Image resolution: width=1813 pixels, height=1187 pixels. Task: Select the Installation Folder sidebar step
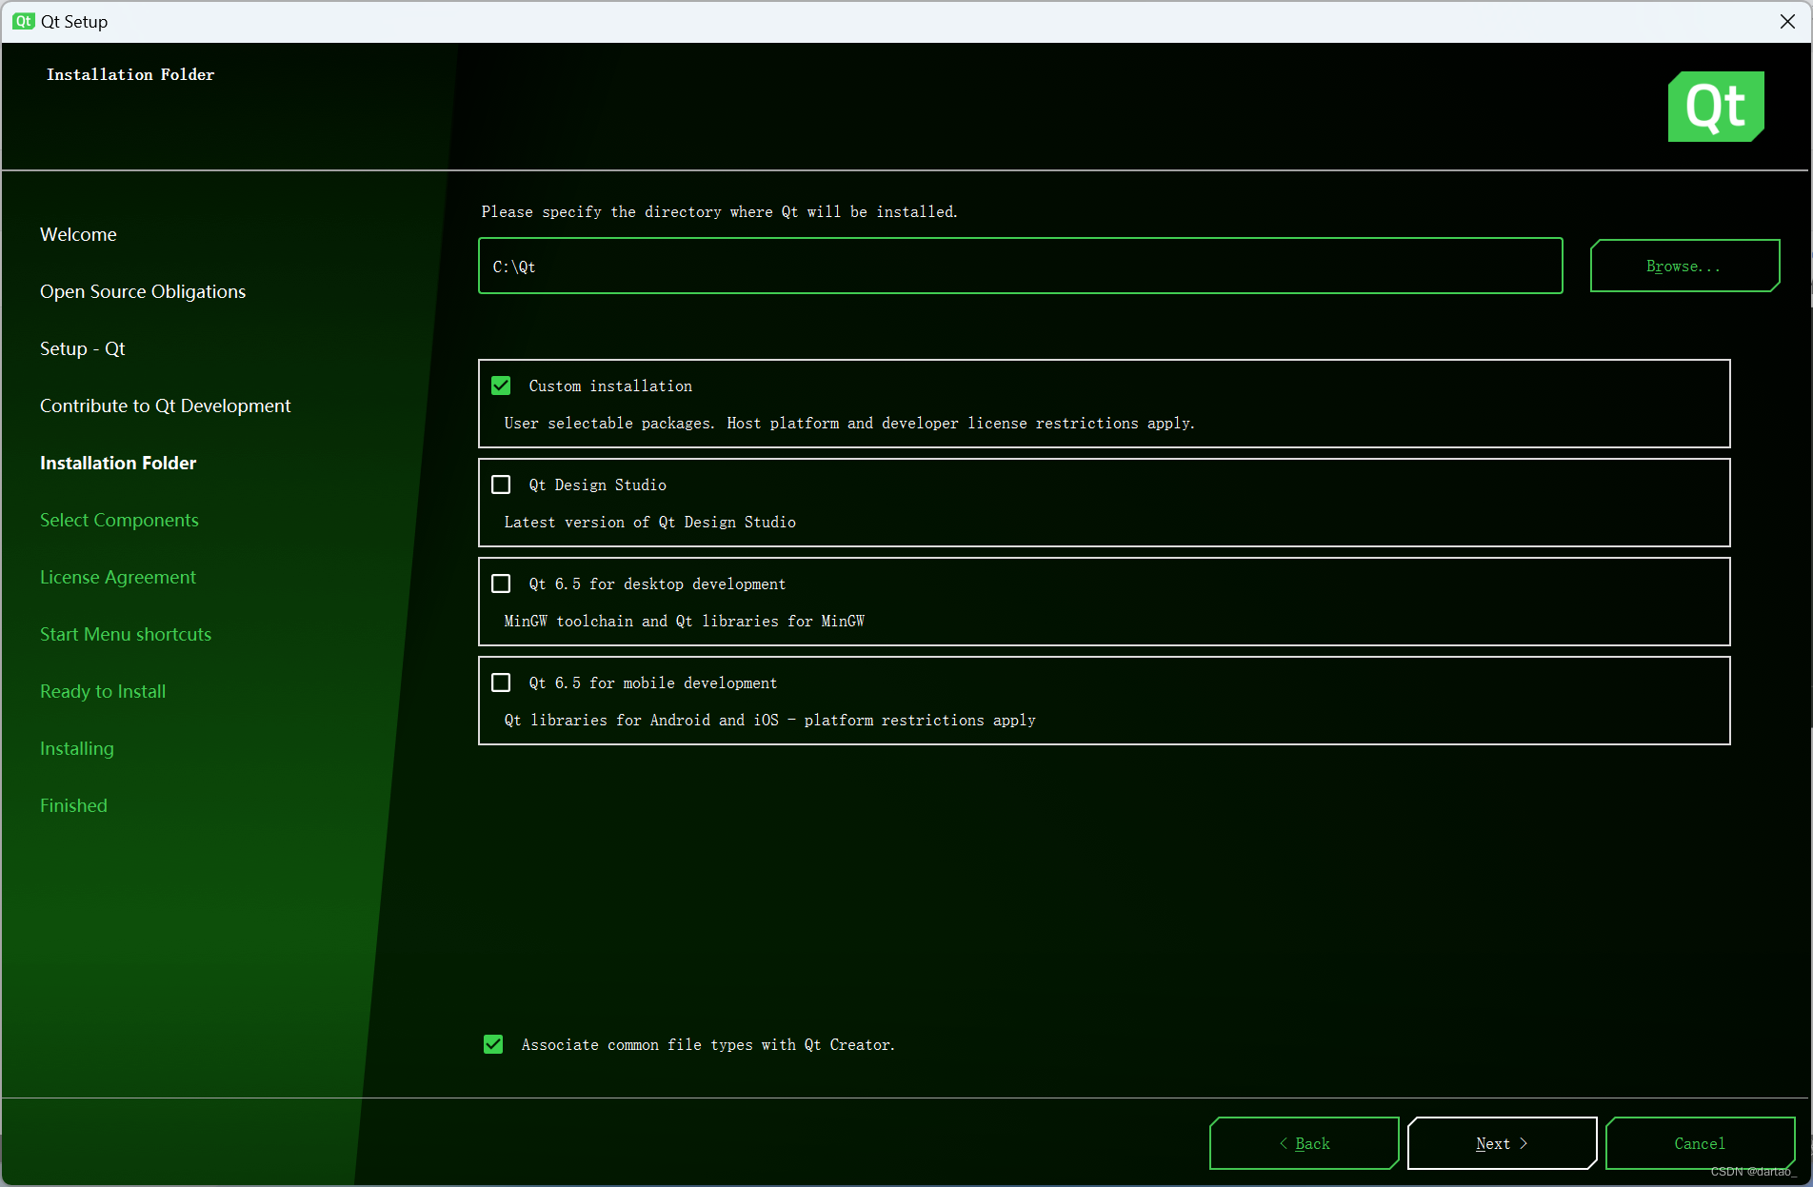[118, 463]
